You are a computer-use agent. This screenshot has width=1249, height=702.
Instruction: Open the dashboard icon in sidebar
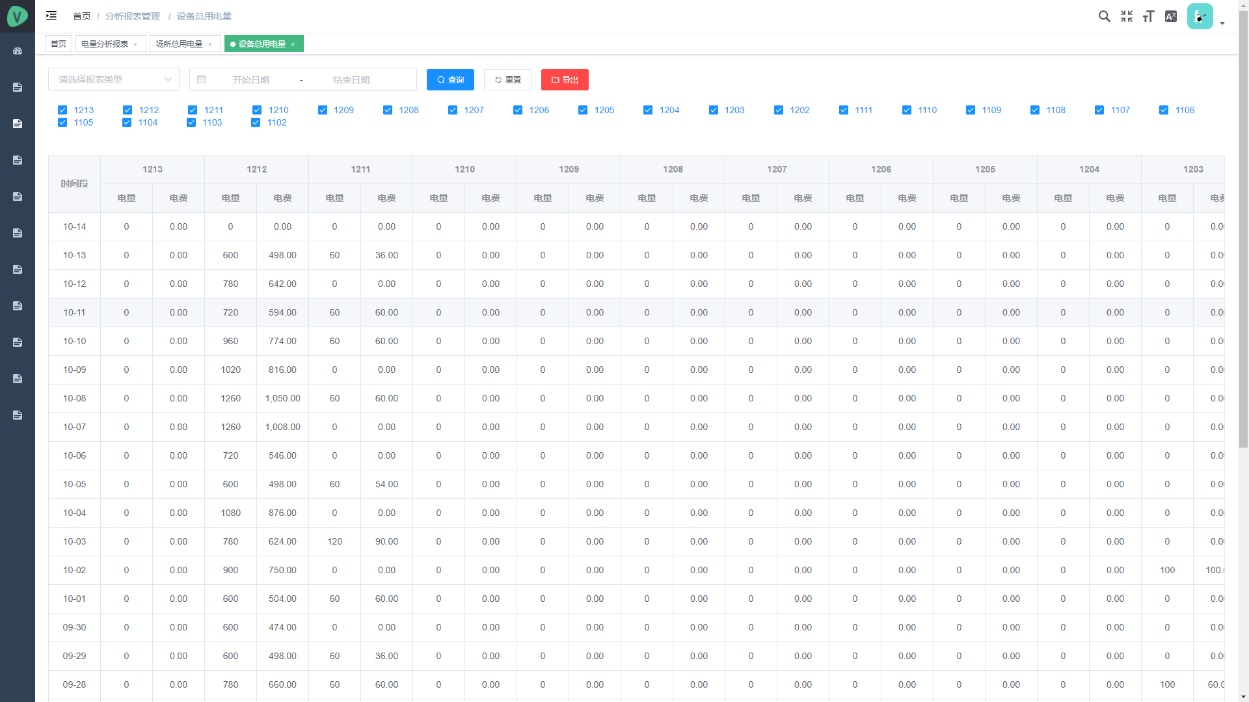click(18, 51)
